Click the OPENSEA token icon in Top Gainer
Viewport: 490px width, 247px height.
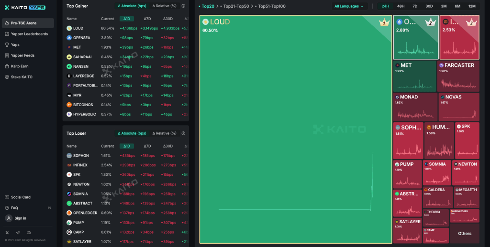(69, 38)
